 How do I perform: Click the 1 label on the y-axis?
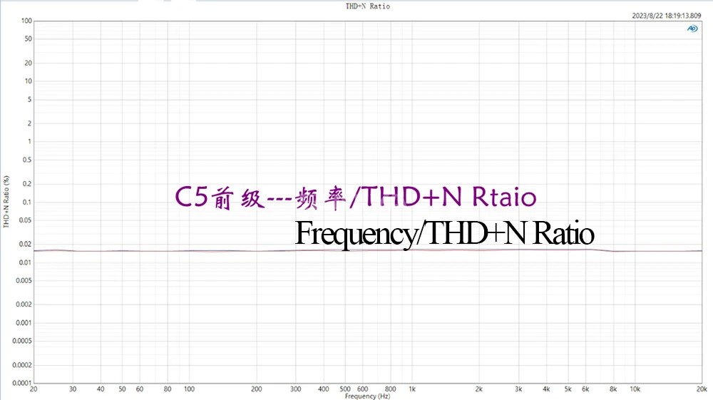(x=29, y=141)
